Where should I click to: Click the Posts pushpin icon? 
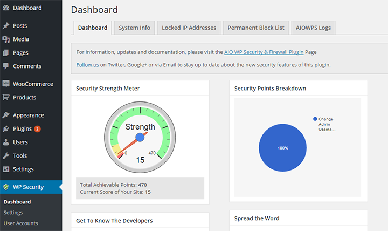(x=6, y=26)
